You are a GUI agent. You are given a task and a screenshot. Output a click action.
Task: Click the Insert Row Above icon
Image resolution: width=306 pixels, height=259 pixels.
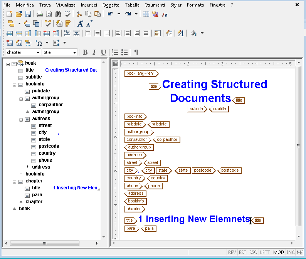point(10,33)
